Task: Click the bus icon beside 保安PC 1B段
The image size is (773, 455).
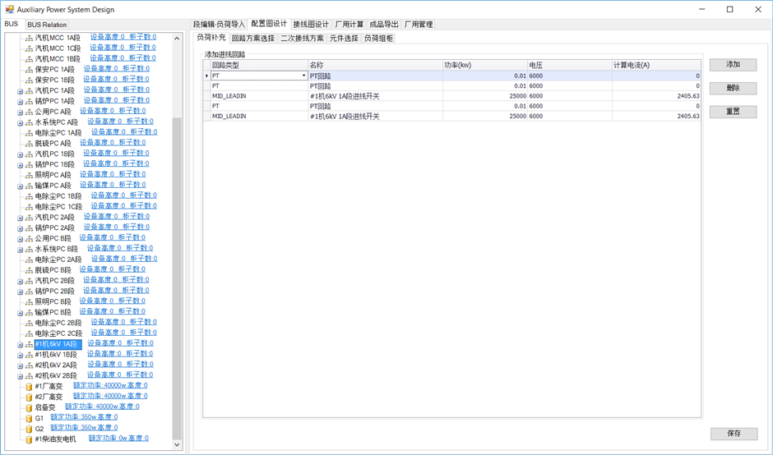Action: (x=29, y=80)
